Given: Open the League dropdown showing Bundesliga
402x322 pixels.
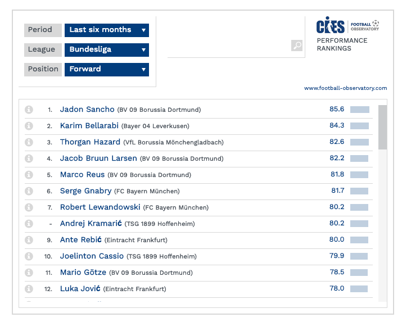Looking at the screenshot, I should 107,49.
